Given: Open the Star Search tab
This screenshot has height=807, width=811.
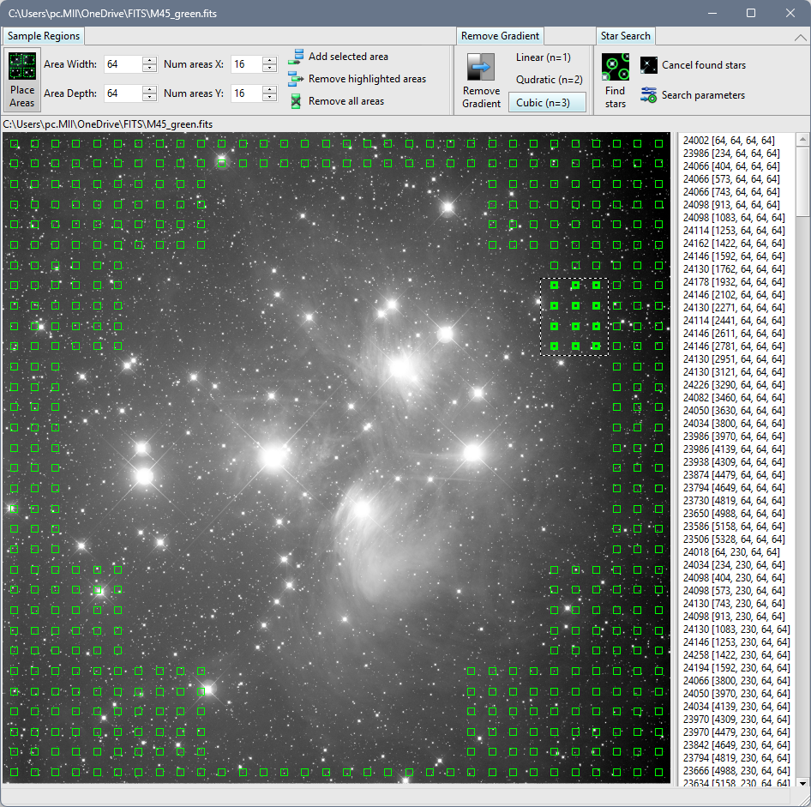Looking at the screenshot, I should 625,36.
